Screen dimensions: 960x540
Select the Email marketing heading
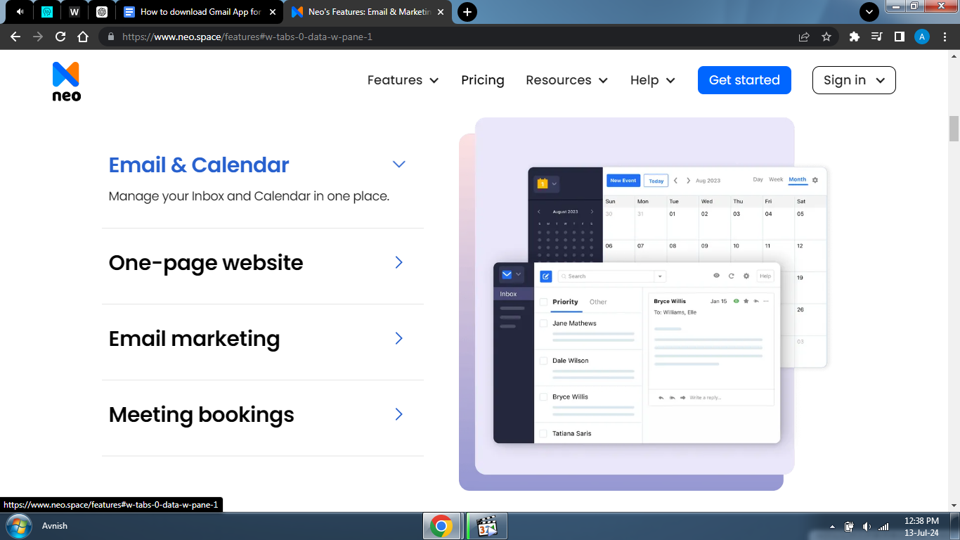pos(194,338)
